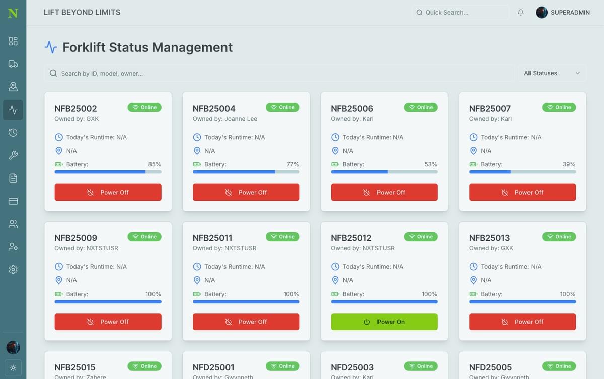The height and width of the screenshot is (379, 604).
Task: Open the dashboard grid icon in sidebar
Action: pos(13,41)
